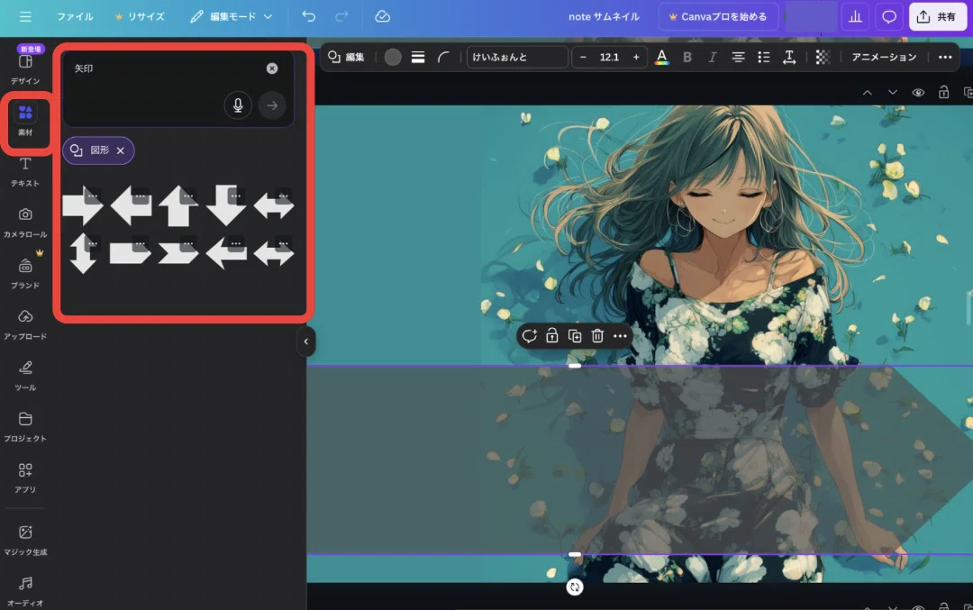Viewport: 973px width, 610px height.
Task: Open the ブランド sidebar tab
Action: pyautogui.click(x=25, y=273)
